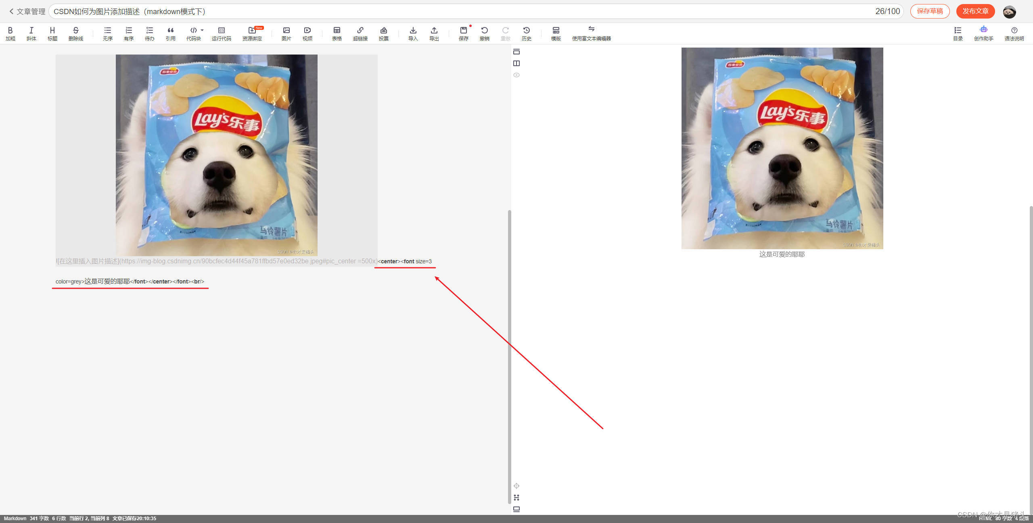Click the '<center><font size=3' tag text
The height and width of the screenshot is (523, 1033).
click(x=405, y=261)
